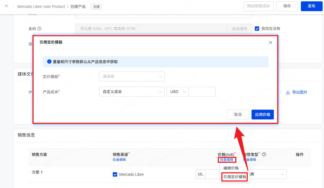Click 自动填充 in the barcode field

tap(240, 29)
